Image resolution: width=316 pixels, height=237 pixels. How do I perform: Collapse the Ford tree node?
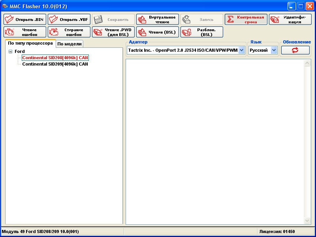[x=10, y=52]
